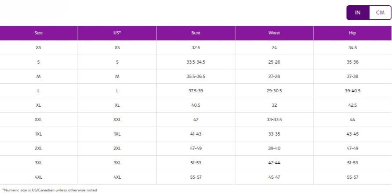
Task: Select the IN unit toggle
Action: click(358, 13)
